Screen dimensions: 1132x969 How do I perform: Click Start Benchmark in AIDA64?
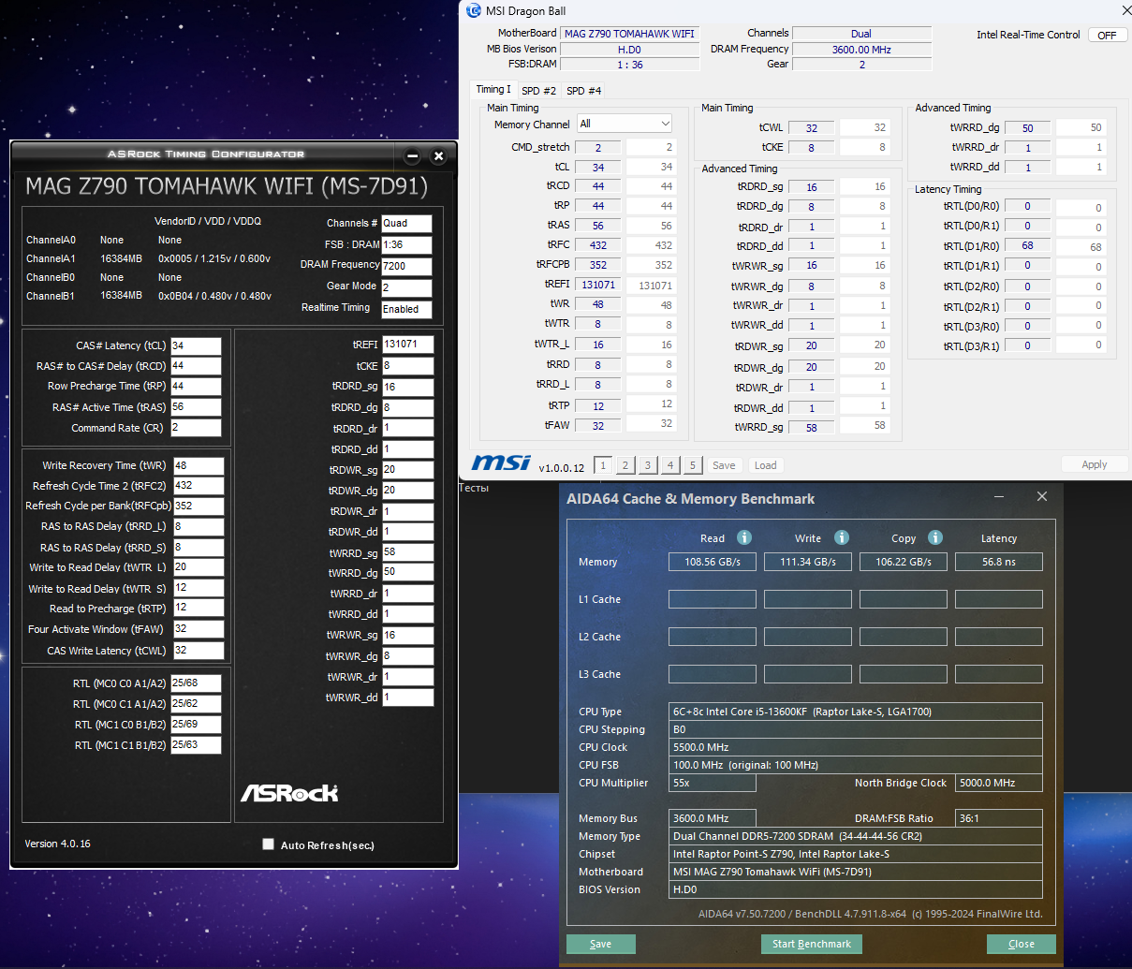click(812, 944)
